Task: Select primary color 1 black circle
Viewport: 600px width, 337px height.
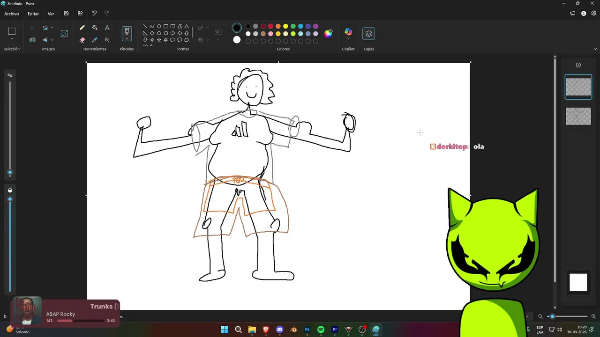Action: coord(237,28)
